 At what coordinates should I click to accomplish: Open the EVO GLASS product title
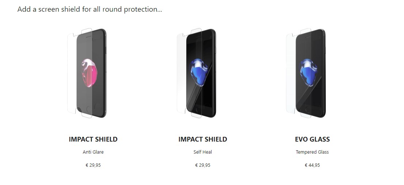tap(312, 139)
